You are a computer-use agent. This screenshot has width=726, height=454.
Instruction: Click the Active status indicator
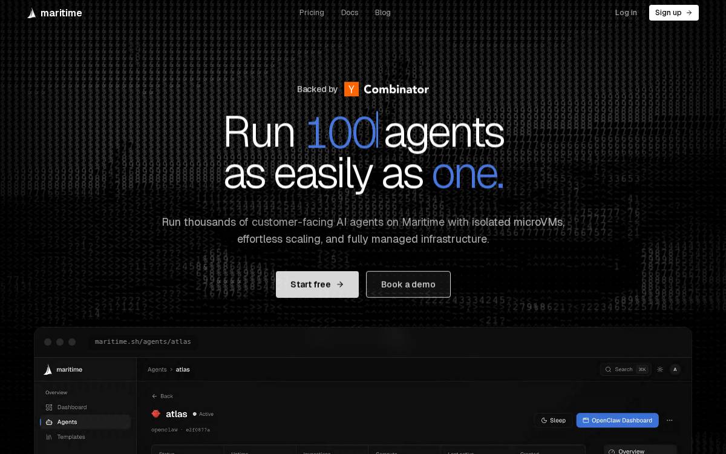click(203, 414)
